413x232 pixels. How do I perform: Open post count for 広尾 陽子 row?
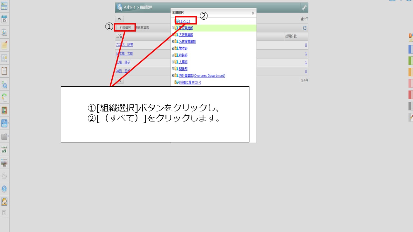[x=306, y=62]
